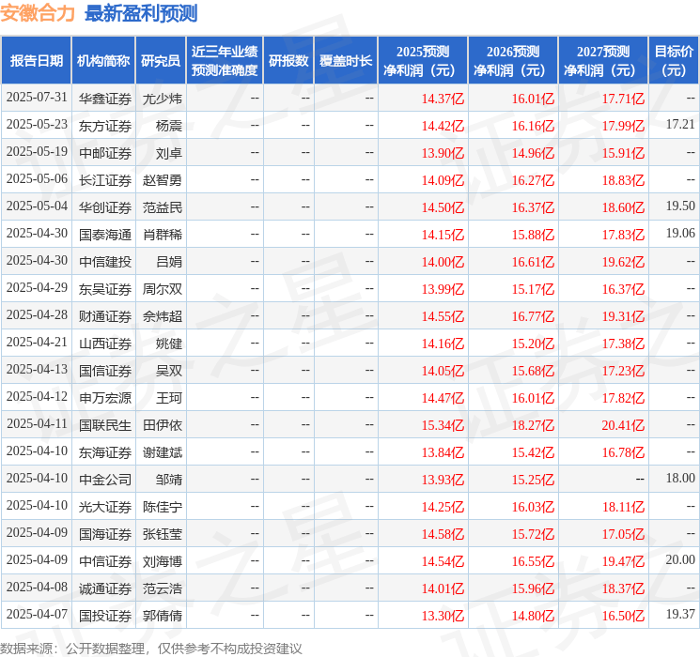Click the 2025预测净利润 column header
The image size is (700, 657).
tap(423, 61)
